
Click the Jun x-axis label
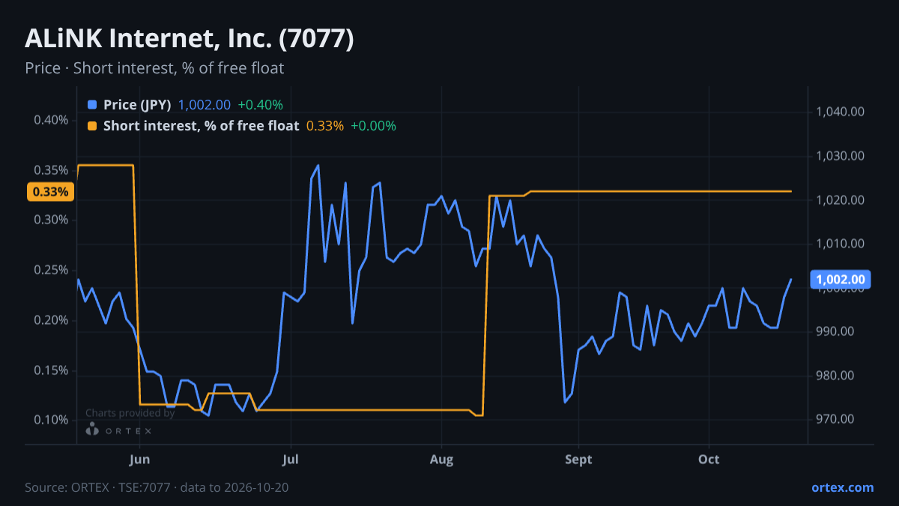point(140,460)
